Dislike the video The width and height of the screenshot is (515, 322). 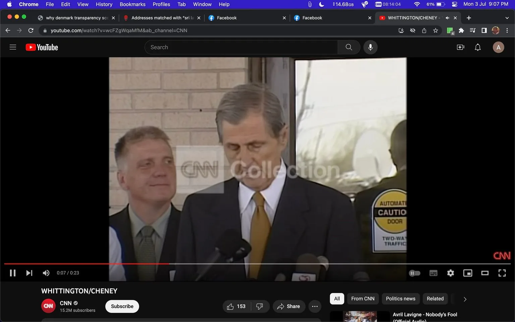point(260,306)
